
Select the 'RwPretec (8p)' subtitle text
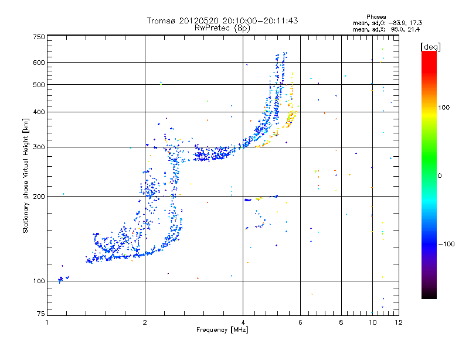(222, 28)
